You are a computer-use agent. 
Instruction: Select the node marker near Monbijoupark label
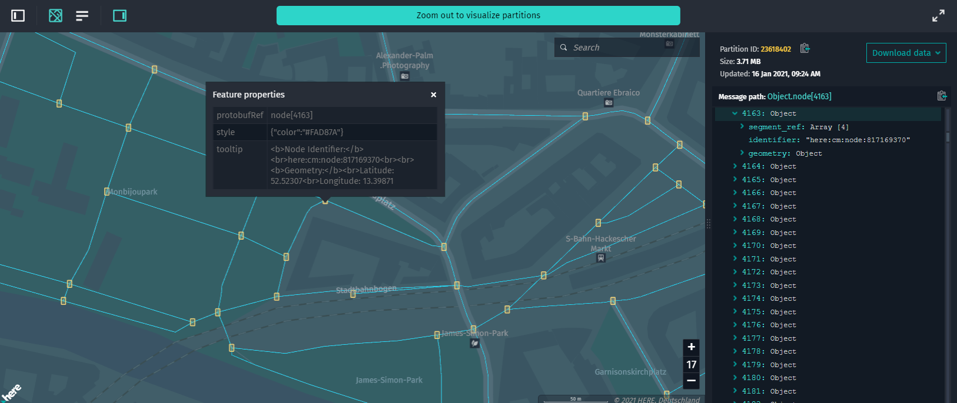[107, 192]
